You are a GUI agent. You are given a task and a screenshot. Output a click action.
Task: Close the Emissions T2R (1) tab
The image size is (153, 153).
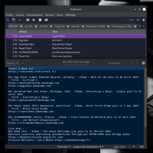(108, 26)
